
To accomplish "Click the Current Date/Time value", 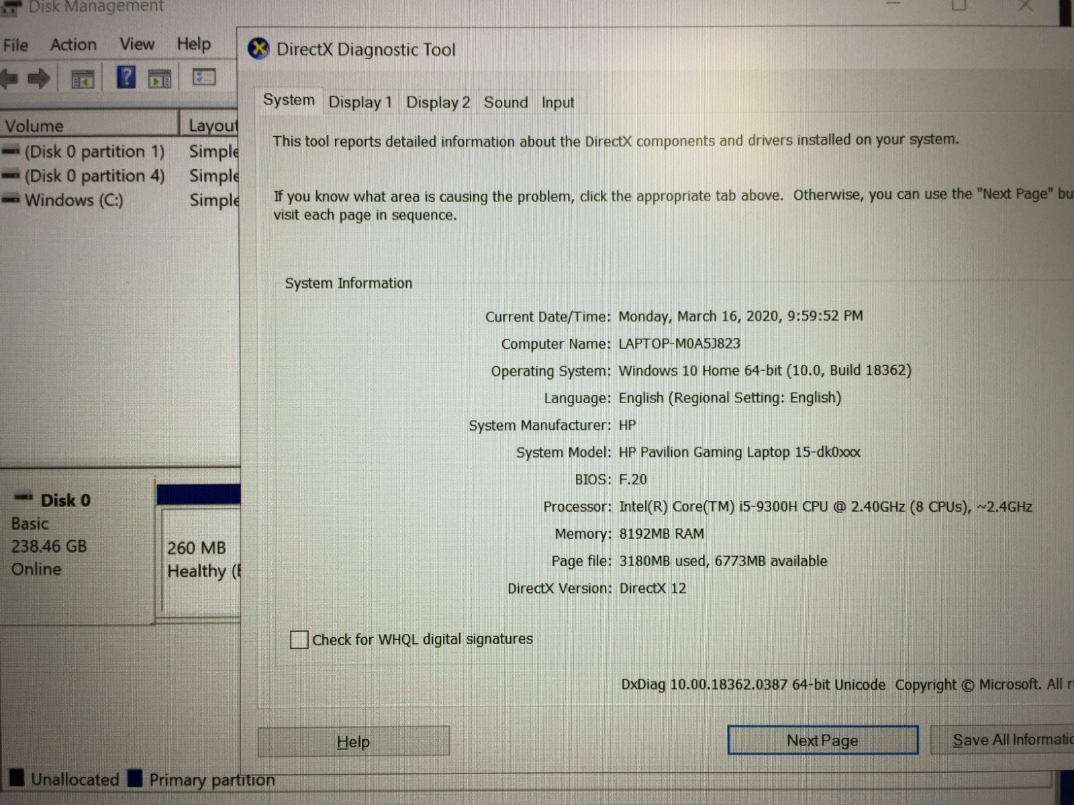I will click(x=740, y=316).
